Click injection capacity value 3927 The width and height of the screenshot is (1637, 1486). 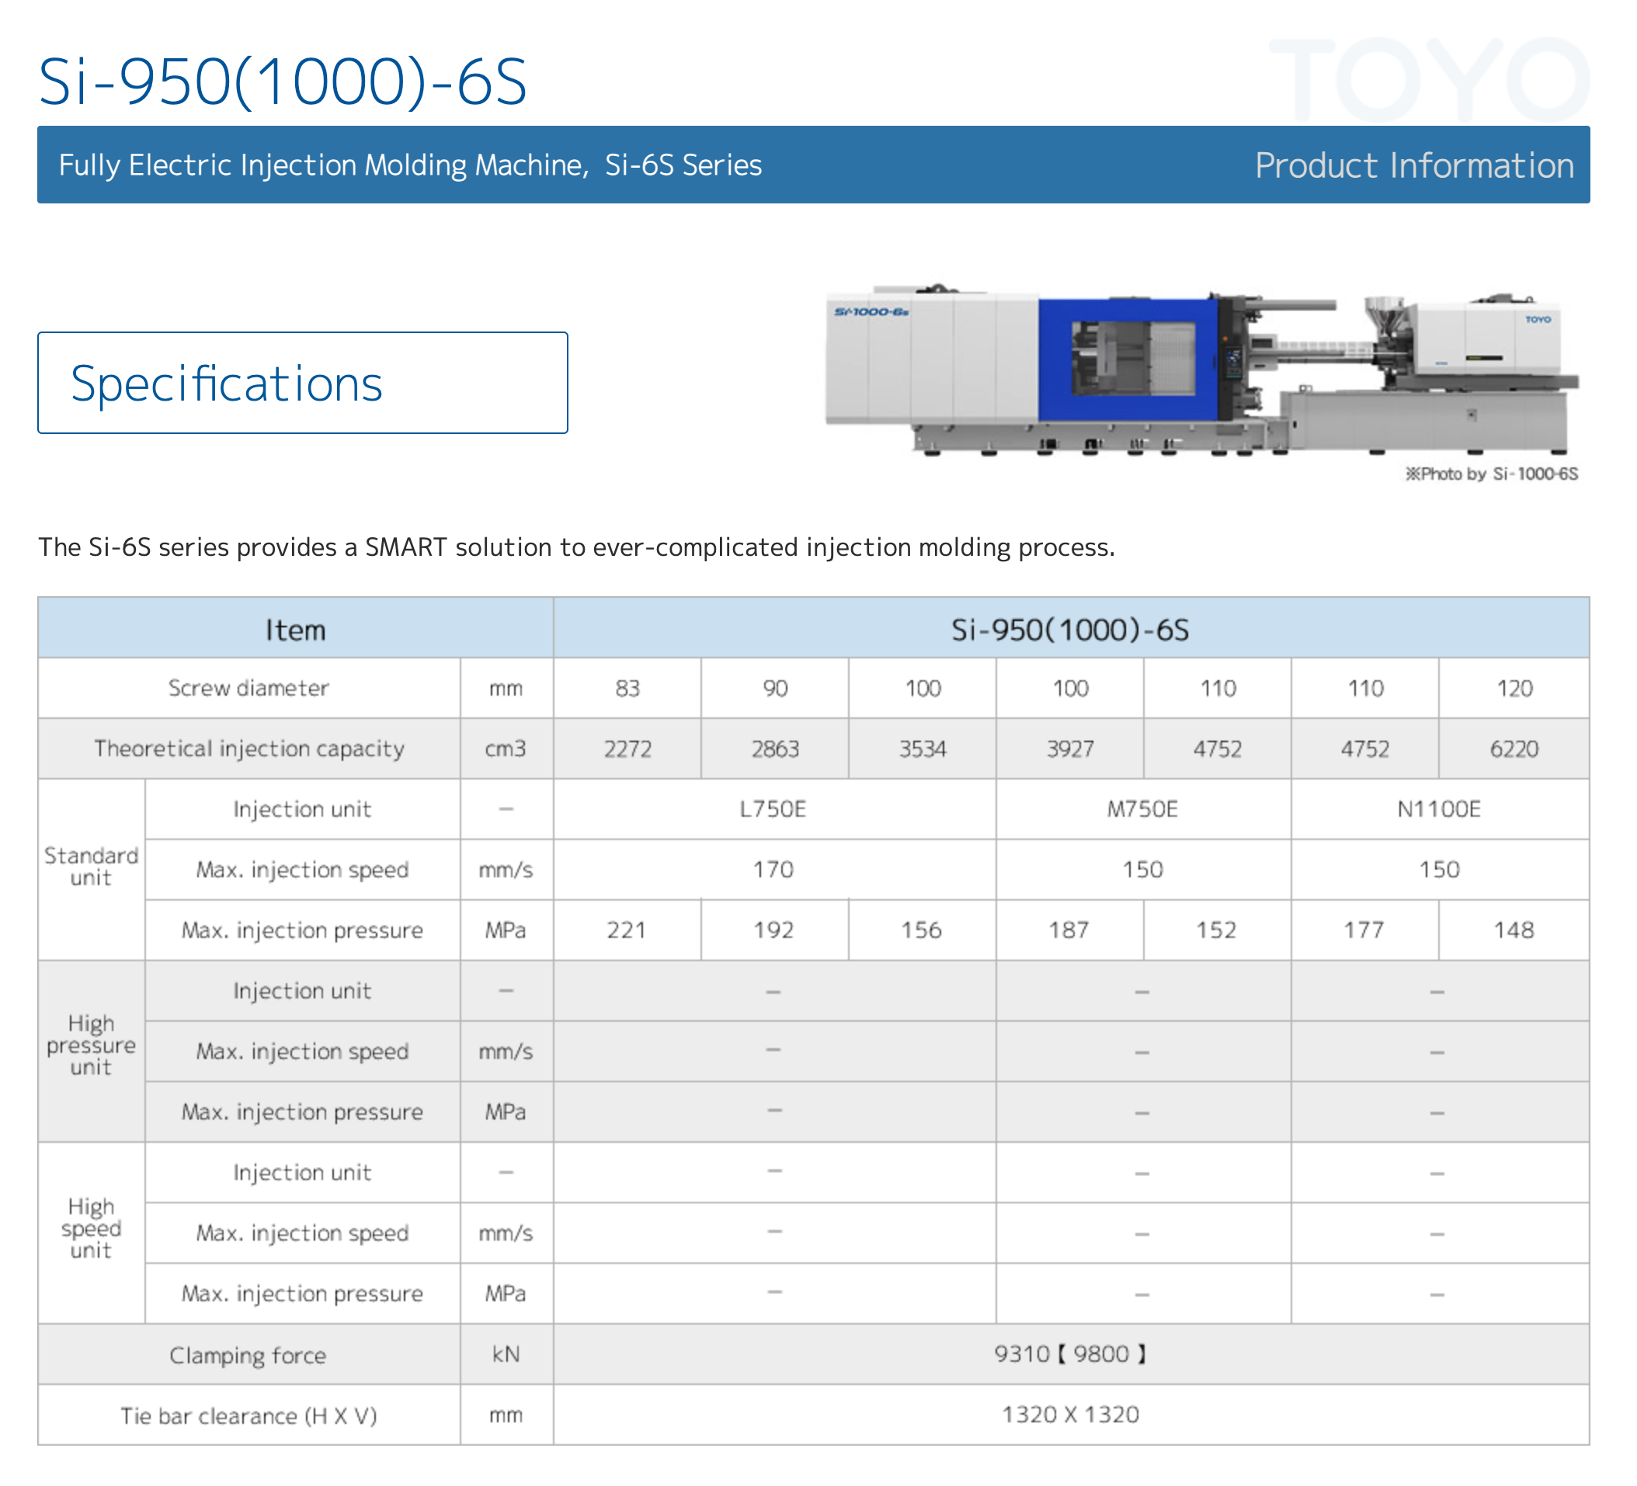[x=1070, y=748]
